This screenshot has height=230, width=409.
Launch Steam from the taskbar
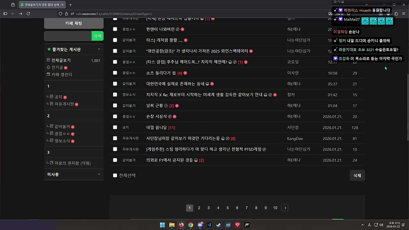pos(218,225)
